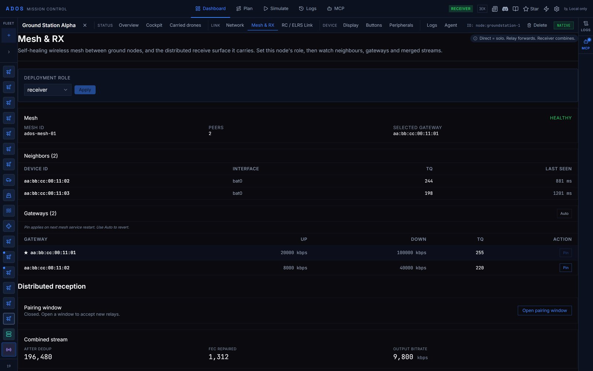The height and width of the screenshot is (371, 593).
Task: Click selected gateway value aa:bb:cc:00:11:01
Action: (x=416, y=134)
